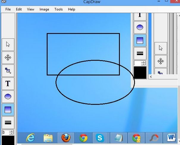
Task: Click the CapDraw app icon in title bar
Action: (x=4, y=1)
